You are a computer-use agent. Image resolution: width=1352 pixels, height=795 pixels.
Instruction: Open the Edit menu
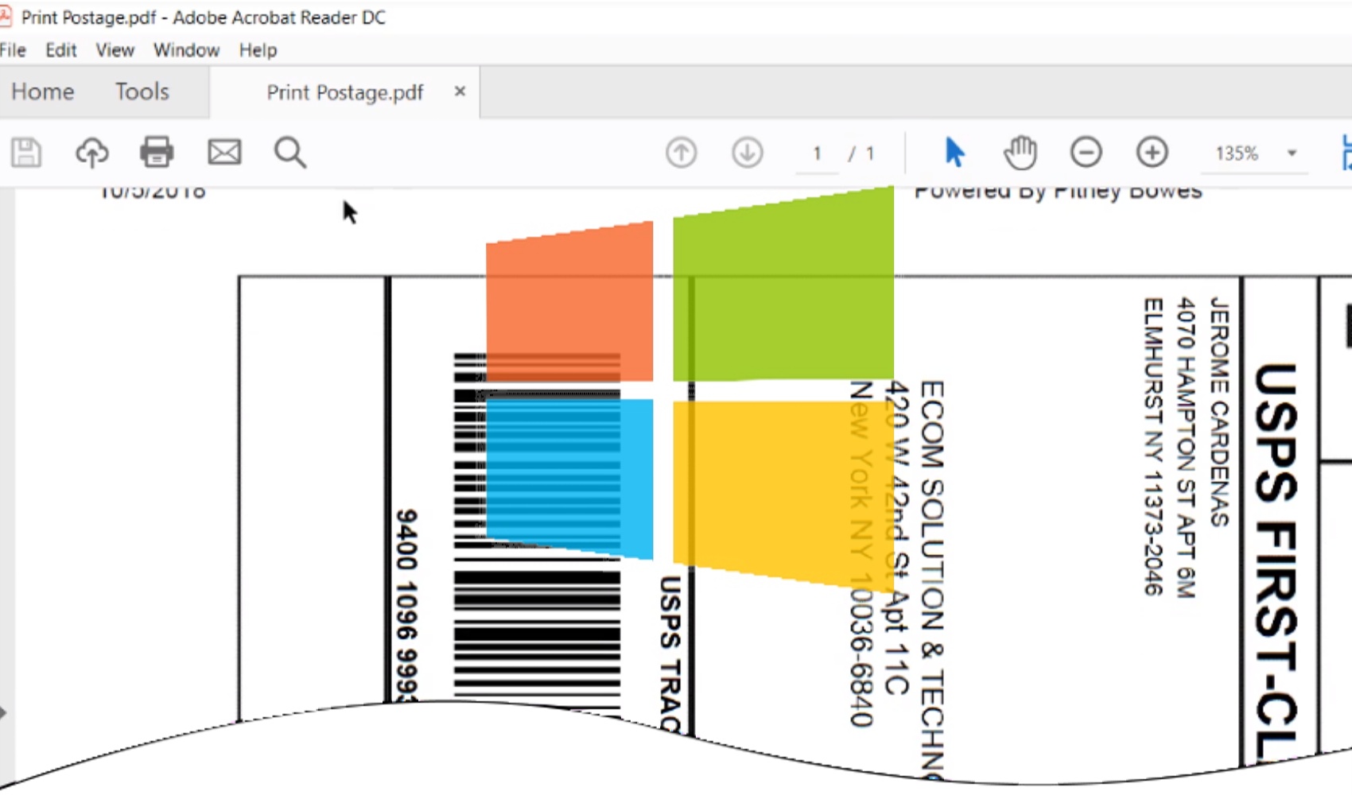click(61, 50)
